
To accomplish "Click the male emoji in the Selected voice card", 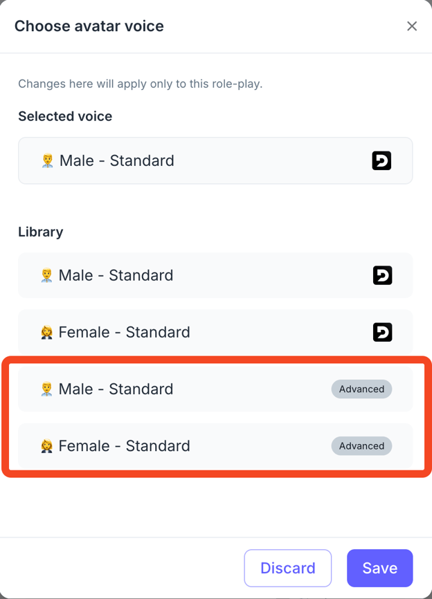I will pyautogui.click(x=47, y=161).
